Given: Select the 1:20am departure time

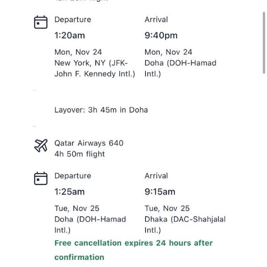Looking at the screenshot, I should click(x=69, y=36).
